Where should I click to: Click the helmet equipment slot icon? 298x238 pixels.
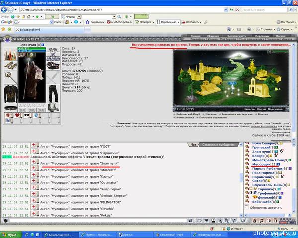click(x=10, y=54)
